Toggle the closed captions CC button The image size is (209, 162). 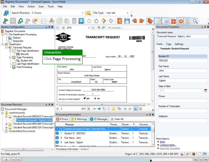coord(201,160)
